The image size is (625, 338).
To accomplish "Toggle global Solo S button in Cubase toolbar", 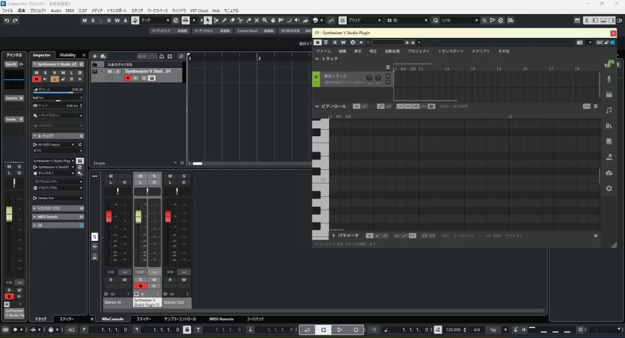I will click(x=93, y=20).
